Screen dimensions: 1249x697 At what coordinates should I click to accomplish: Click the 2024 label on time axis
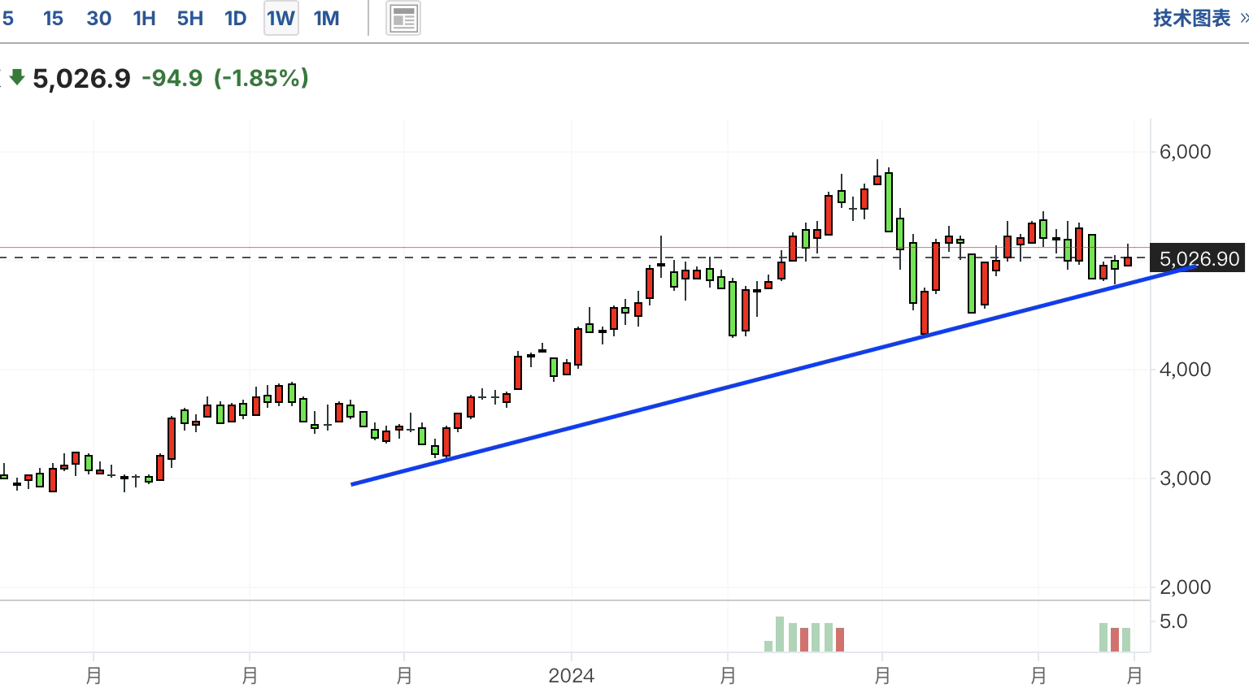[571, 676]
